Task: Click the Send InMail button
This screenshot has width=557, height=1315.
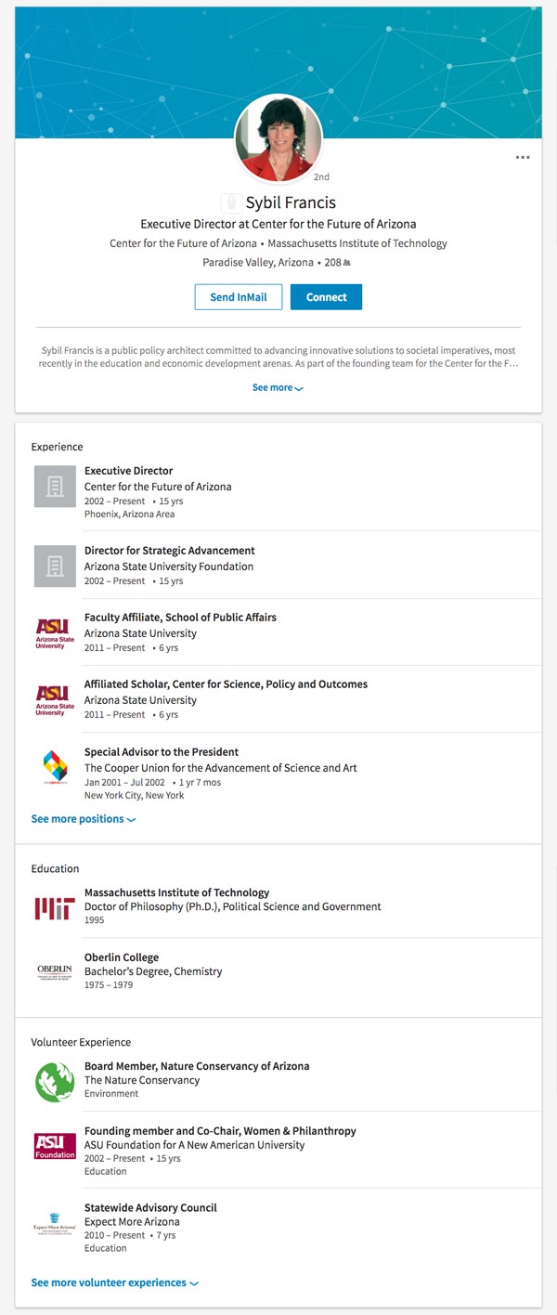Action: click(239, 297)
